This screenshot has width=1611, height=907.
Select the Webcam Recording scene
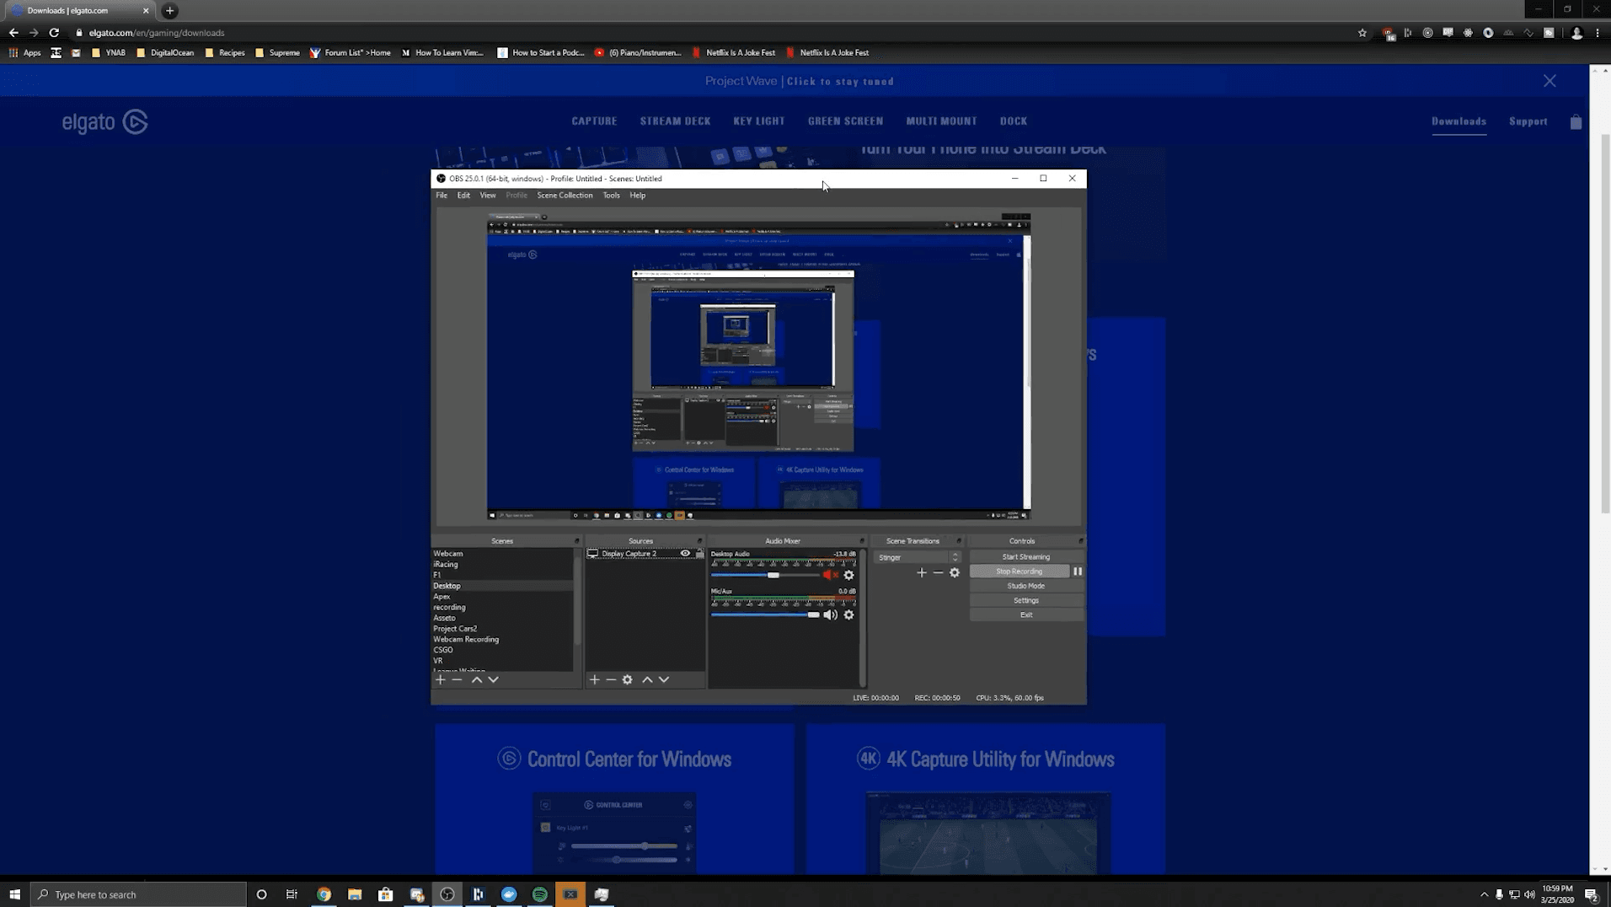click(503, 640)
